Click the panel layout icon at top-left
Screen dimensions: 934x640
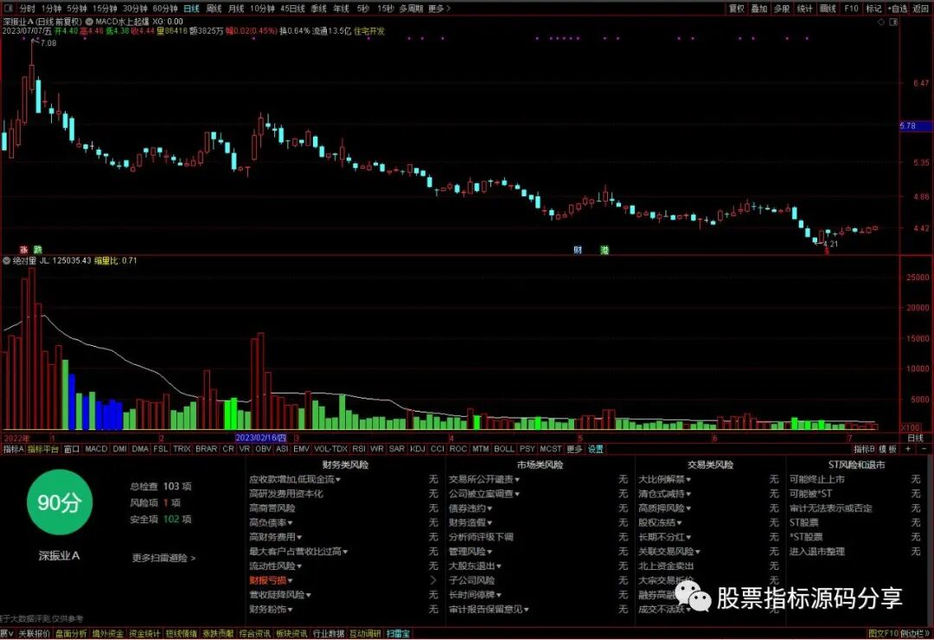[x=9, y=9]
